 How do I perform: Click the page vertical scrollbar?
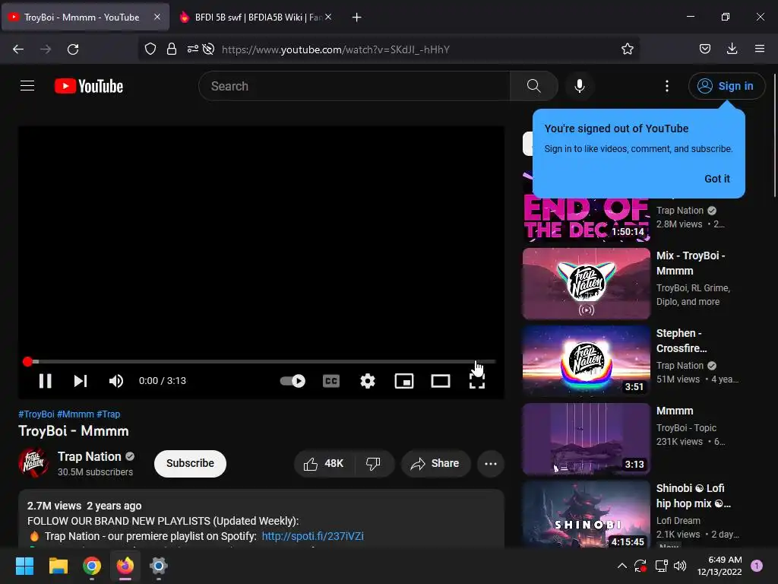(x=774, y=135)
